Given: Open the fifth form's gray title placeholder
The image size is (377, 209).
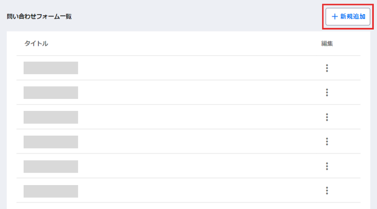Looking at the screenshot, I should click(51, 166).
